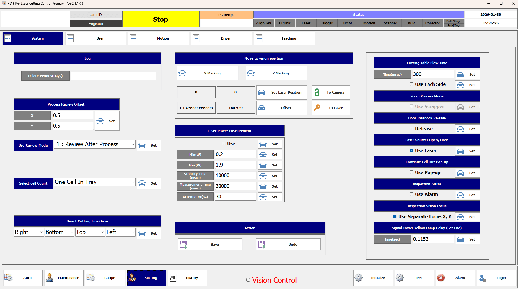Enable the Vision Control checkbox
518x289 pixels.
(x=248, y=280)
